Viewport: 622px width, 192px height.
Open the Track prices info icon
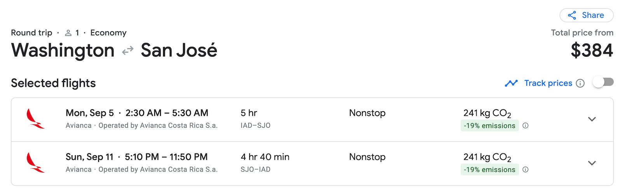click(580, 83)
